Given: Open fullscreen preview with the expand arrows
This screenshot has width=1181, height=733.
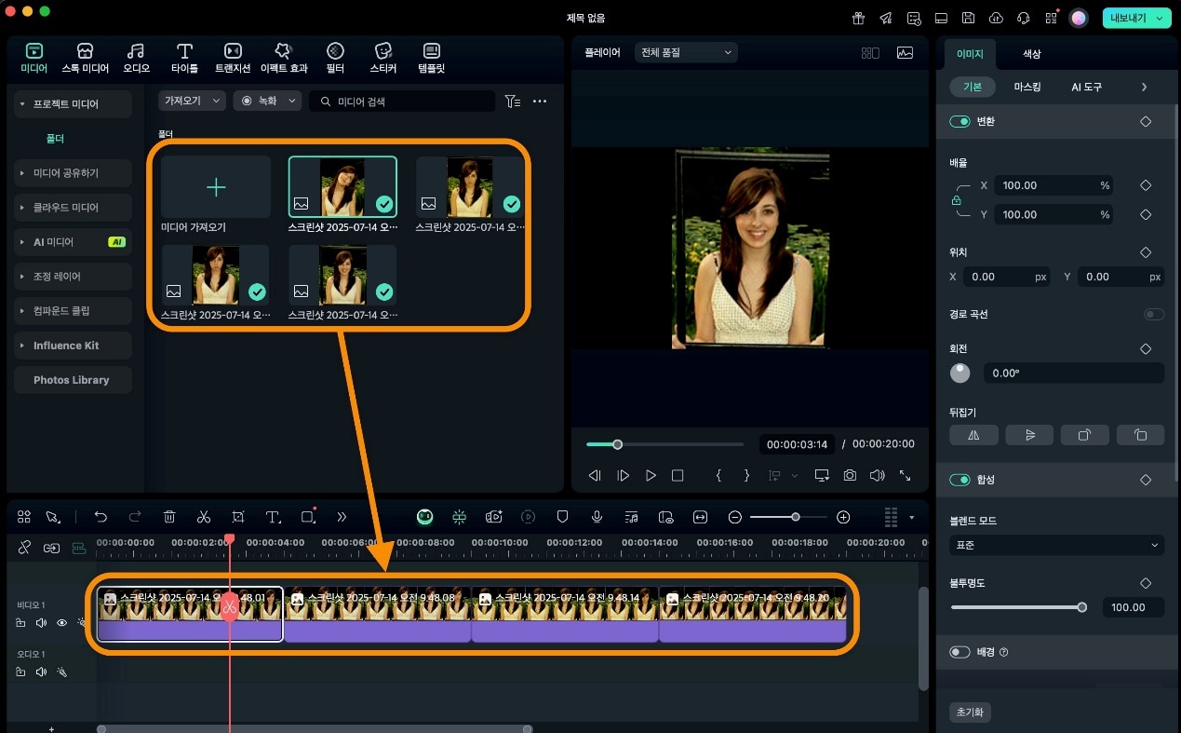Looking at the screenshot, I should pyautogui.click(x=905, y=475).
